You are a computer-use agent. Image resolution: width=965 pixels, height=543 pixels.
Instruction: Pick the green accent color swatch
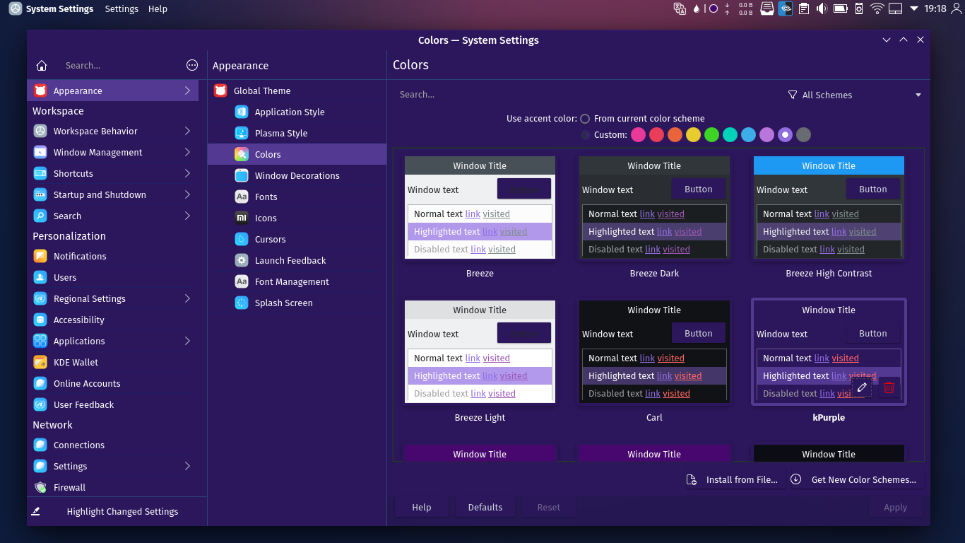[x=711, y=134]
